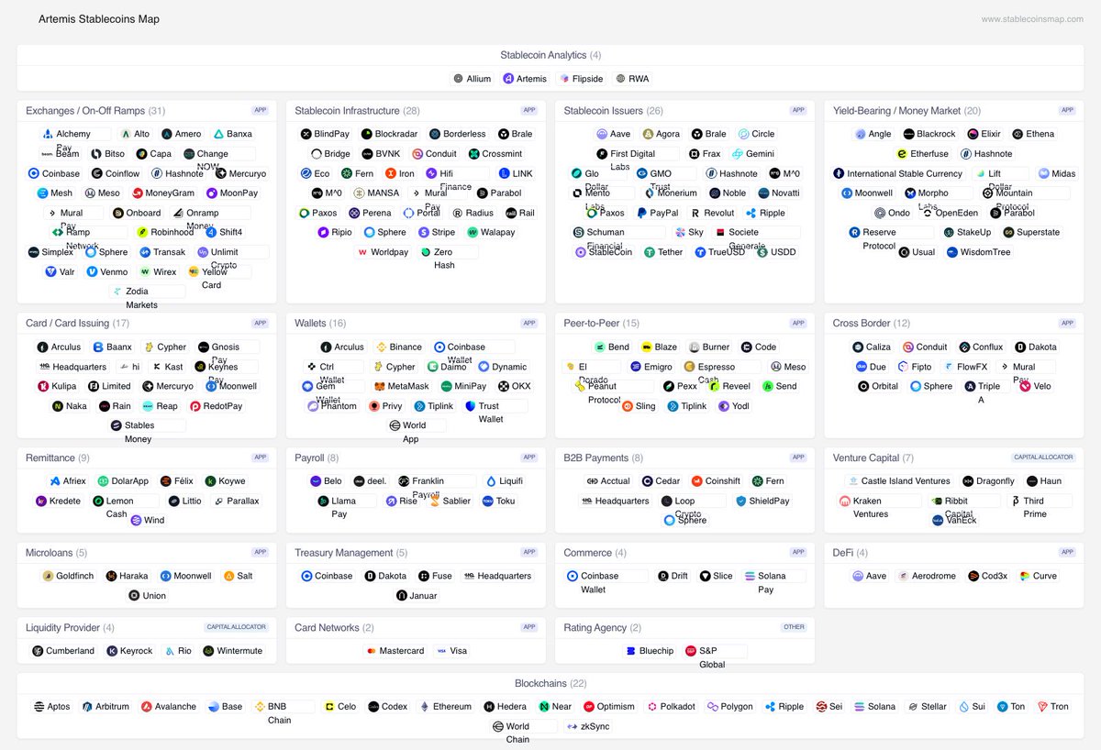Click the OKX logo icon in Wallets
Image resolution: width=1101 pixels, height=750 pixels.
503,387
